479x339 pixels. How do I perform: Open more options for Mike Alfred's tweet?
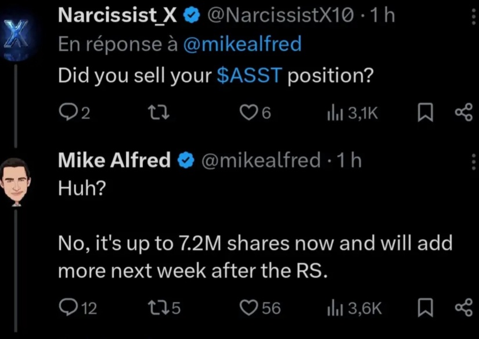click(x=474, y=161)
